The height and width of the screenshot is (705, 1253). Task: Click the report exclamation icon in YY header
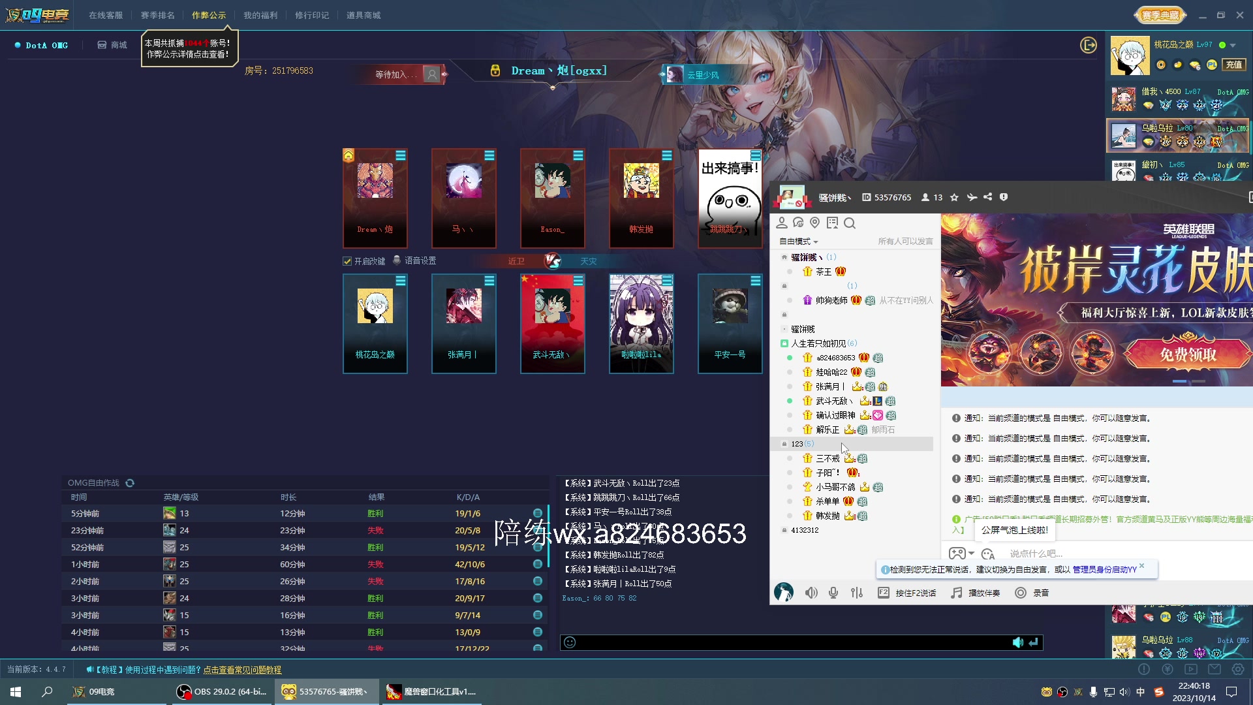tap(1004, 197)
